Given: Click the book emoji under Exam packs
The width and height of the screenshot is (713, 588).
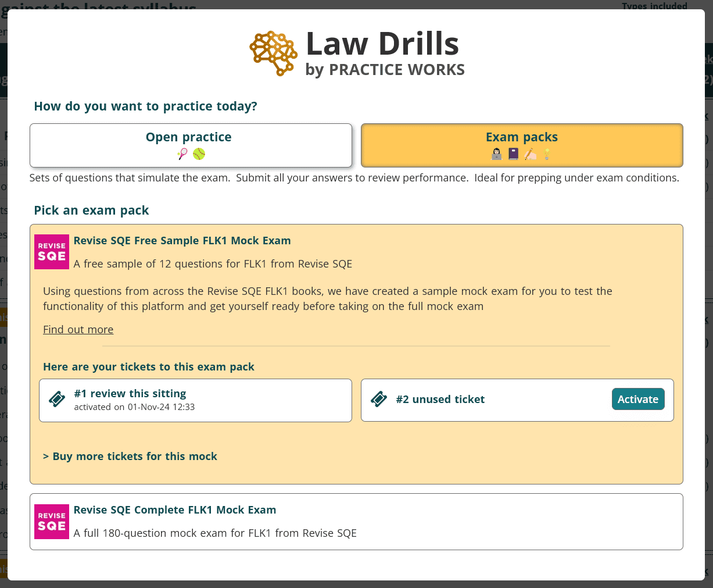Looking at the screenshot, I should [x=513, y=154].
